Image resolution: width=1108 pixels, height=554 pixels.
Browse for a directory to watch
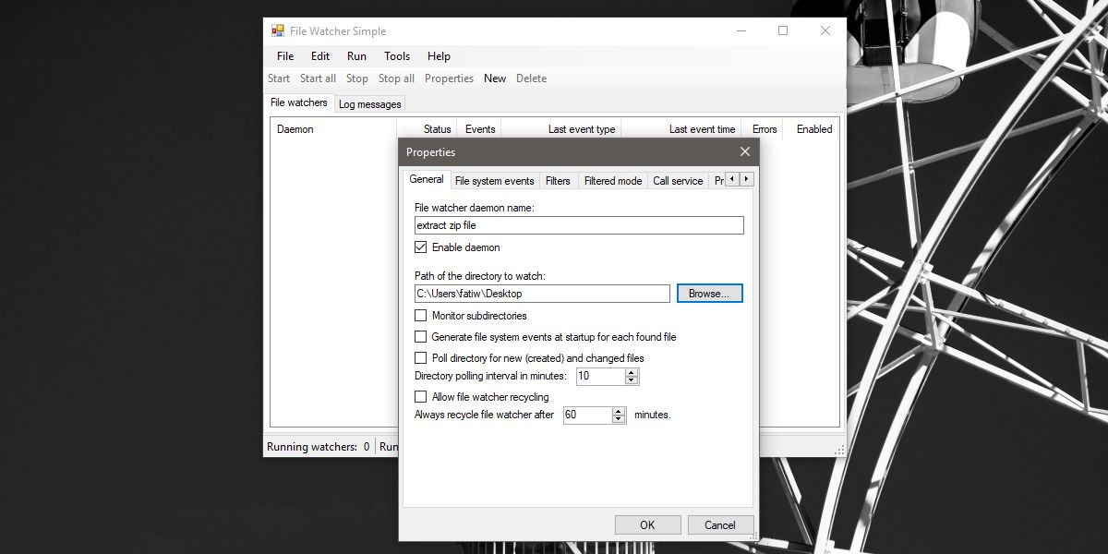click(x=709, y=293)
